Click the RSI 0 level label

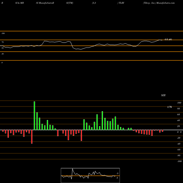click(2, 63)
